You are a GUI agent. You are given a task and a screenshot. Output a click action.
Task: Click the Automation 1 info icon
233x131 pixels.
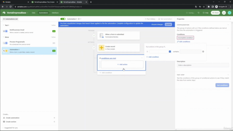point(79,19)
